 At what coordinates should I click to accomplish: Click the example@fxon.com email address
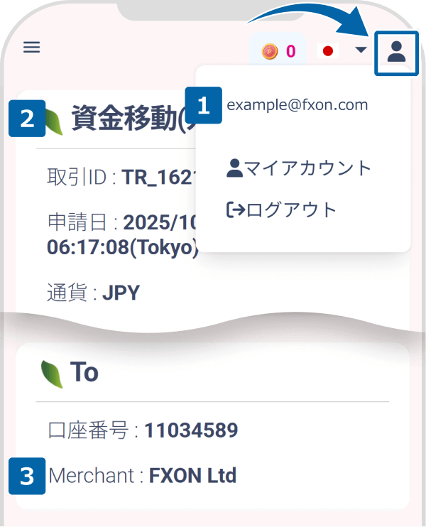point(297,105)
